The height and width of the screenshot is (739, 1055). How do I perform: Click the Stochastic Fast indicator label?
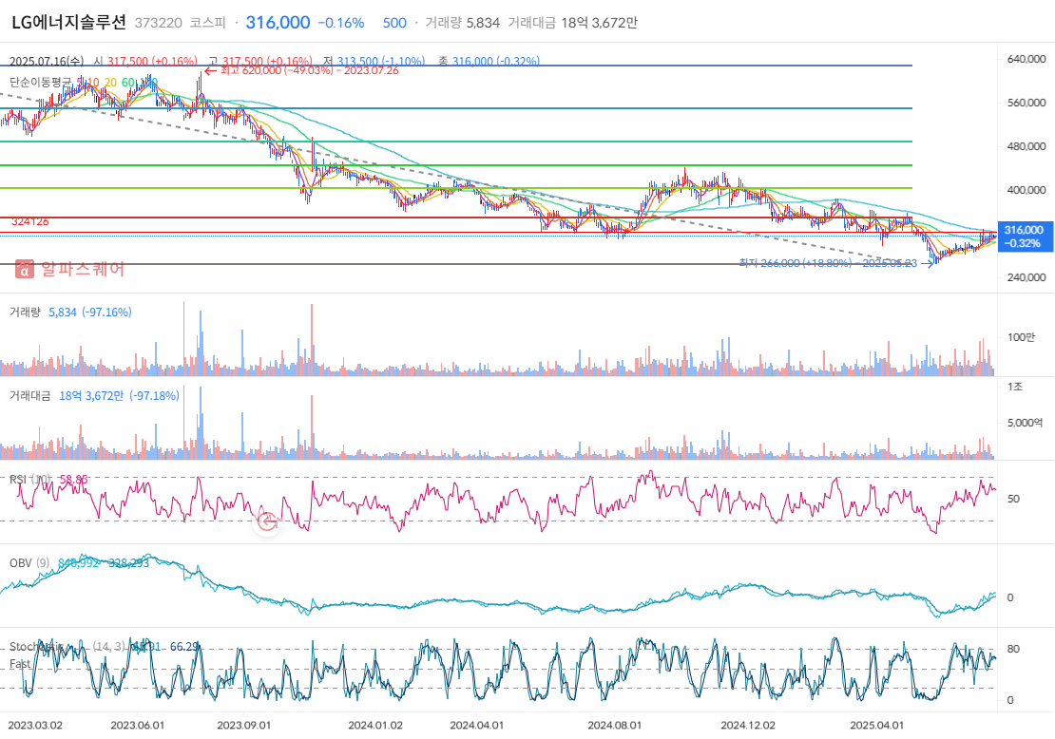click(36, 655)
